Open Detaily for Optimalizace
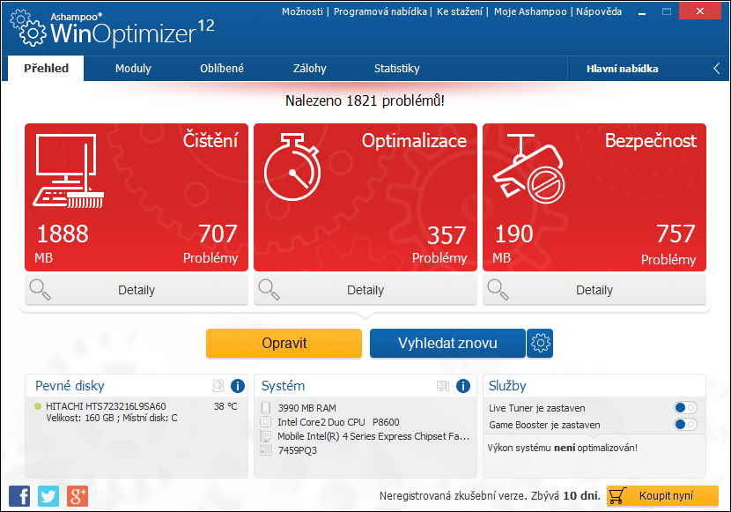 365,290
